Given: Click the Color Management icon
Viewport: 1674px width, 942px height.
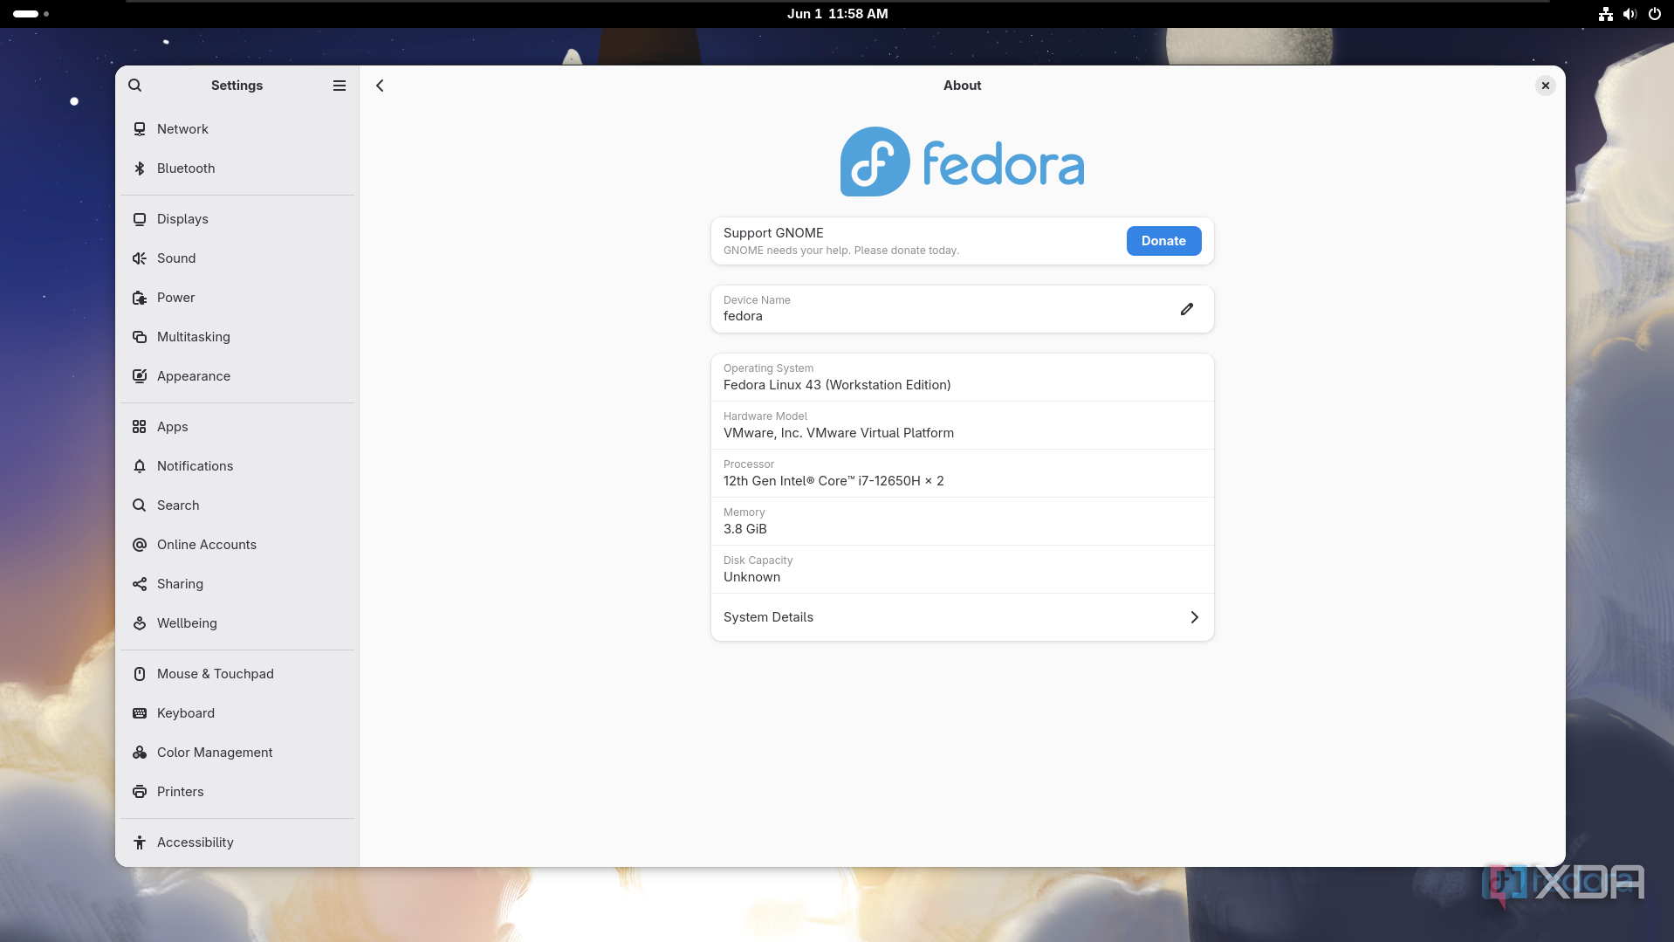Looking at the screenshot, I should pos(140,753).
